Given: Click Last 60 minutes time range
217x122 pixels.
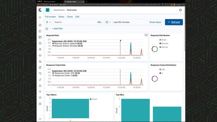Looking at the screenshot, I should [x=121, y=22].
